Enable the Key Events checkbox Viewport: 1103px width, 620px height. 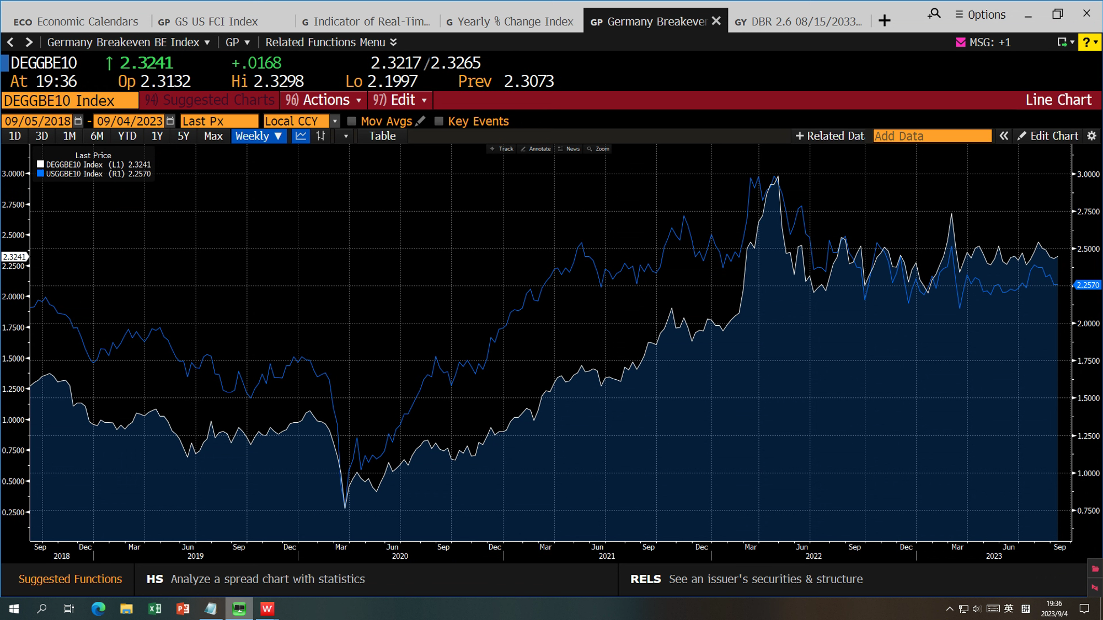pyautogui.click(x=439, y=121)
